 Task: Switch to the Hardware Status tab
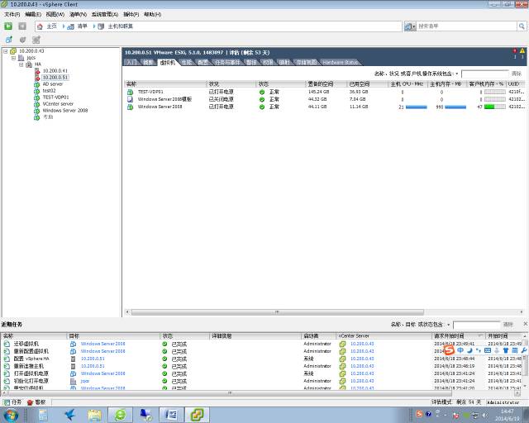pos(340,63)
